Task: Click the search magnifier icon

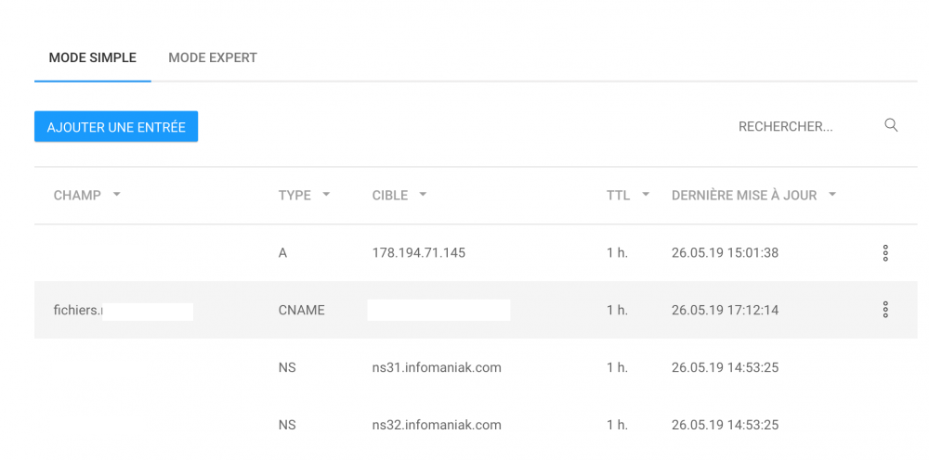Action: coord(891,125)
